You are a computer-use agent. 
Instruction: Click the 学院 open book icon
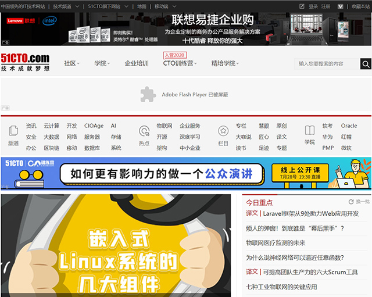pos(310,130)
